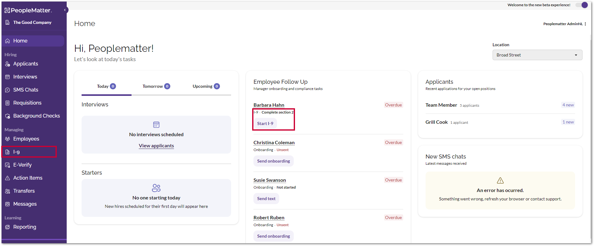Click Christina Coleman's Overdue badge
Image resolution: width=594 pixels, height=246 pixels.
pyautogui.click(x=393, y=142)
